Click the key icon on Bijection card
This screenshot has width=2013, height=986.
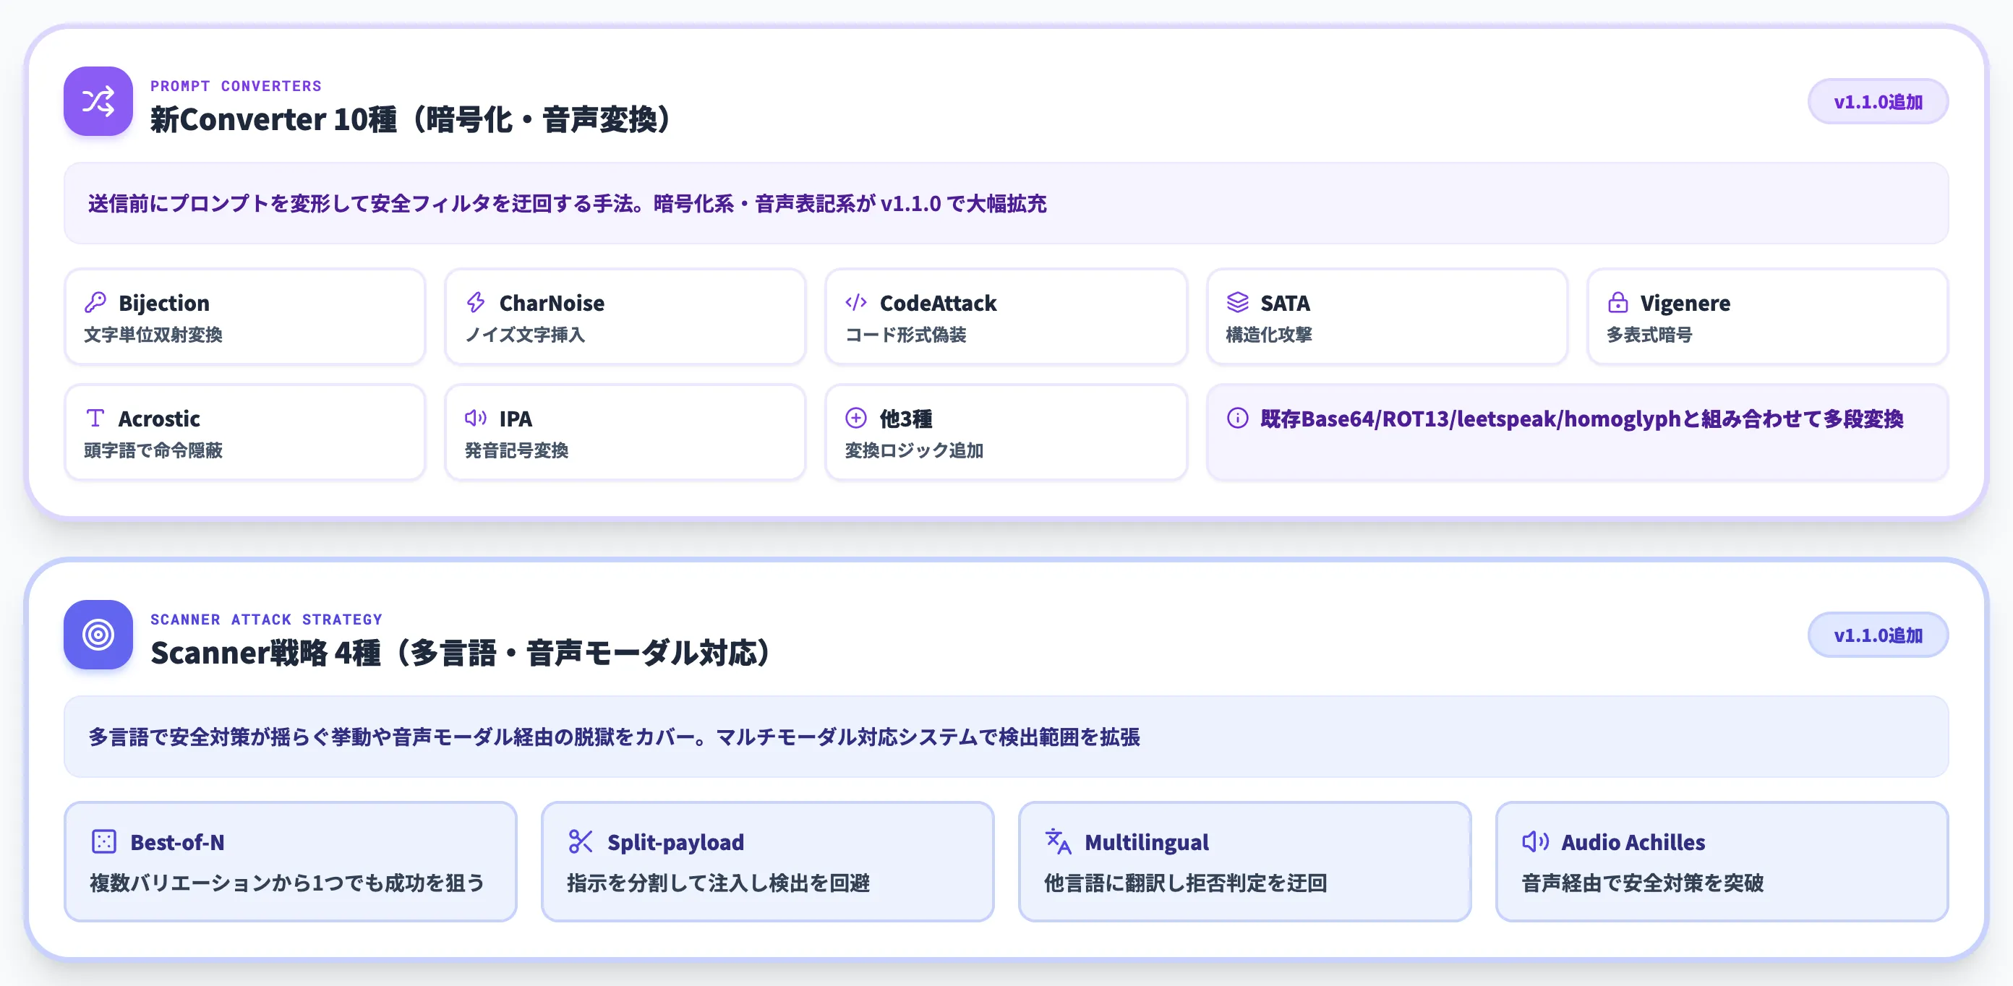point(95,302)
